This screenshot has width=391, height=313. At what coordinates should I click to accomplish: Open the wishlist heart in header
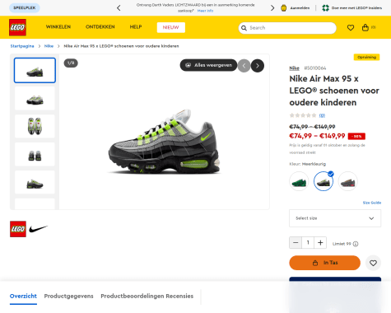click(351, 28)
